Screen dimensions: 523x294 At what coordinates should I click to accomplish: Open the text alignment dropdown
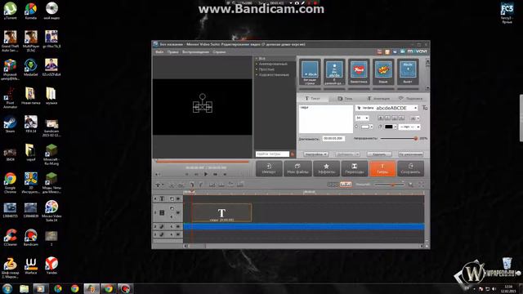(415, 118)
